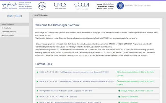Click the MCD-2025 deadline 31st of Oct 2025 text

tap(135, 83)
